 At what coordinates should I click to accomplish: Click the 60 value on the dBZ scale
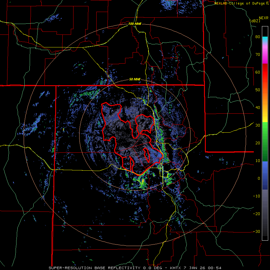point(258,72)
